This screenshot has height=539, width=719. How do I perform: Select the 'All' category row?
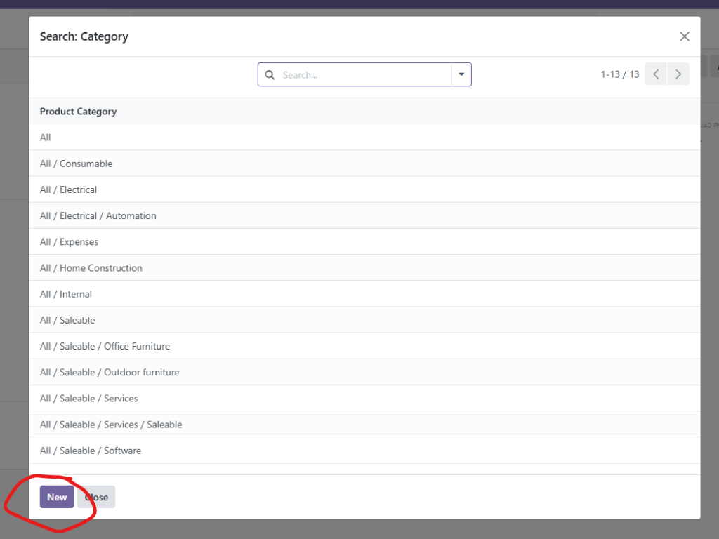coord(46,138)
